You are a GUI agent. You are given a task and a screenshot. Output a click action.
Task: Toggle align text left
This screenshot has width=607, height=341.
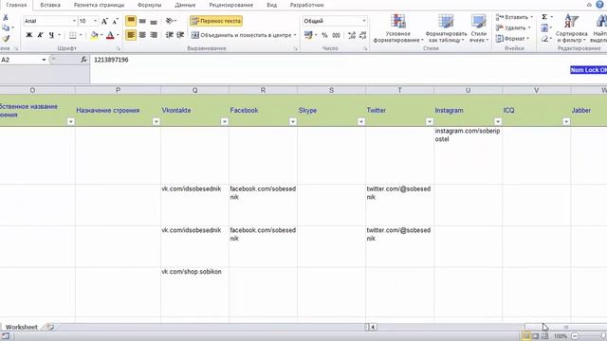tap(131, 35)
